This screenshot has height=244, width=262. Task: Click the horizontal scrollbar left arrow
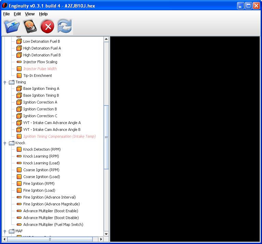pyautogui.click(x=4, y=239)
